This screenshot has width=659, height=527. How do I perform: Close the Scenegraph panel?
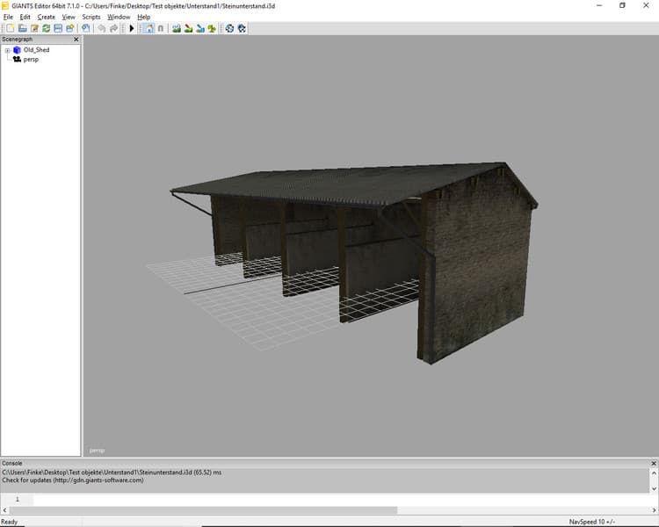click(x=76, y=40)
